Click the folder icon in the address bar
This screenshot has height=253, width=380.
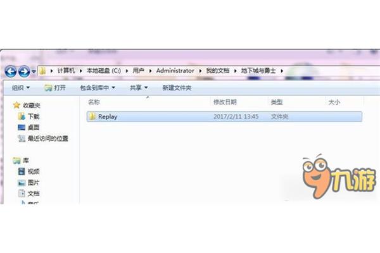42,71
